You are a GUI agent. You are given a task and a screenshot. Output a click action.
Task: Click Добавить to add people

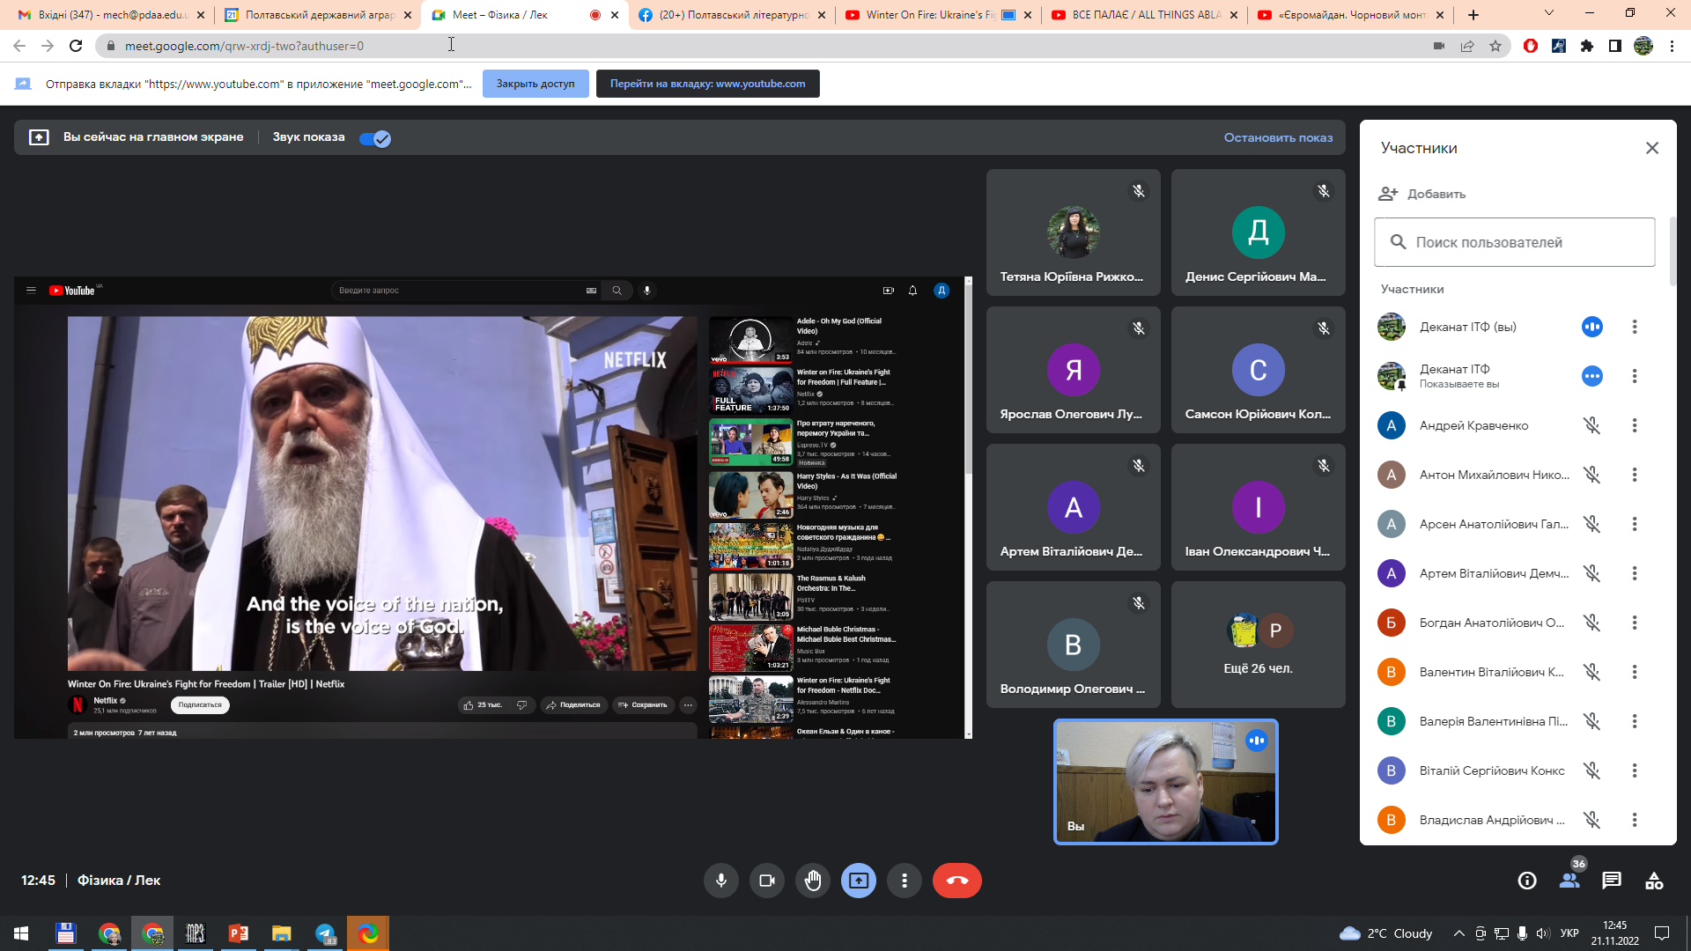pos(1422,194)
